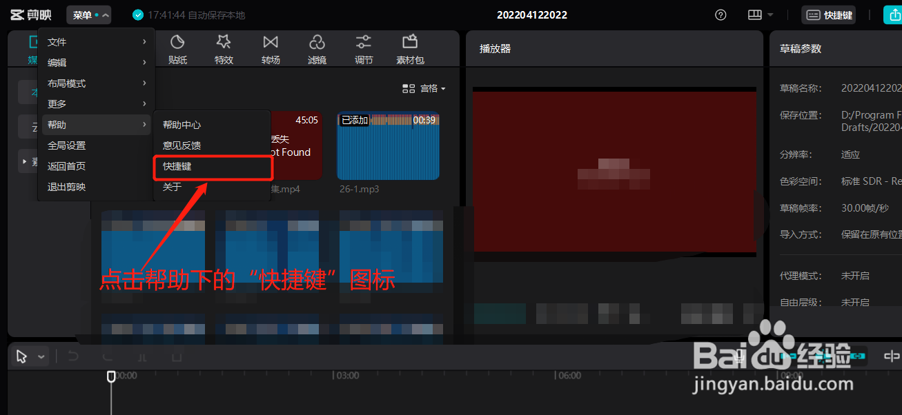
Task: Open 帮助中心 in the help submenu
Action: coord(213,125)
